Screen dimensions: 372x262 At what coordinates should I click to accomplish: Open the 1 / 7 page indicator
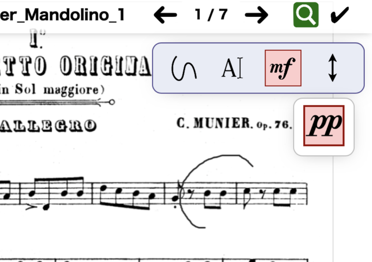pyautogui.click(x=211, y=15)
